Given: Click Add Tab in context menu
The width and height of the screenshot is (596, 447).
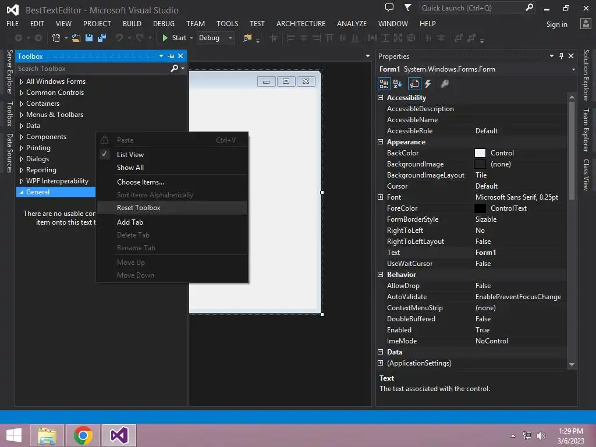Looking at the screenshot, I should (x=172, y=222).
